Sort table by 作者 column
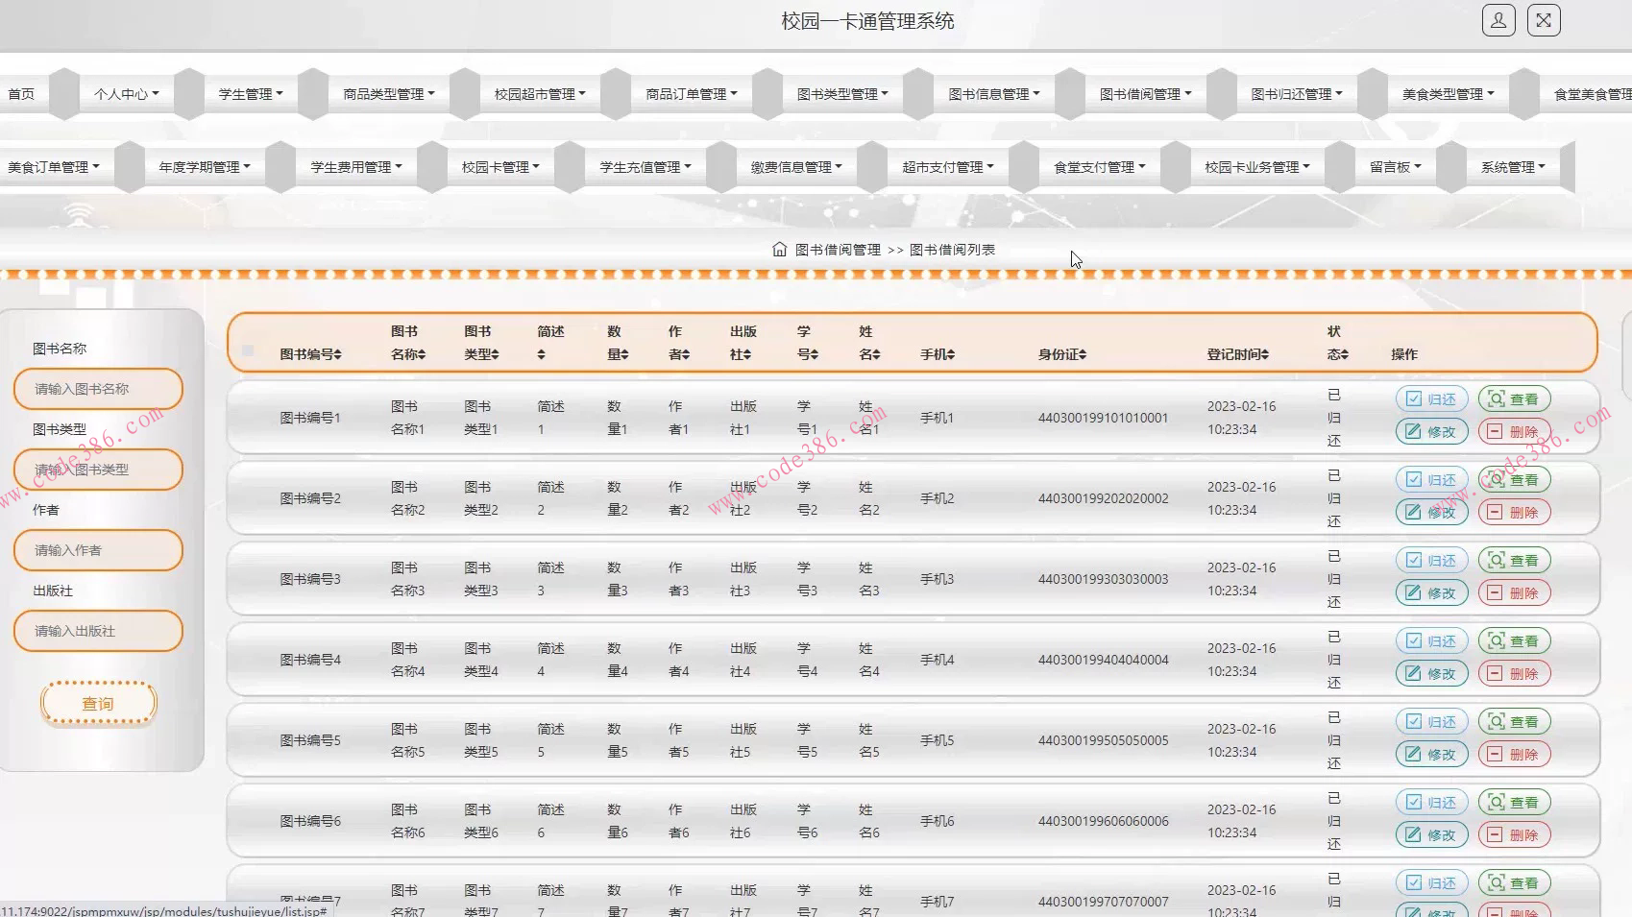 [679, 343]
